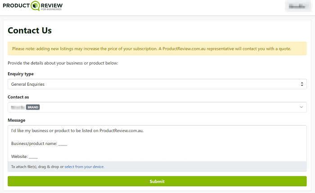This screenshot has width=315, height=193.
Task: Click the file attachment drop zone bar
Action: [x=157, y=167]
